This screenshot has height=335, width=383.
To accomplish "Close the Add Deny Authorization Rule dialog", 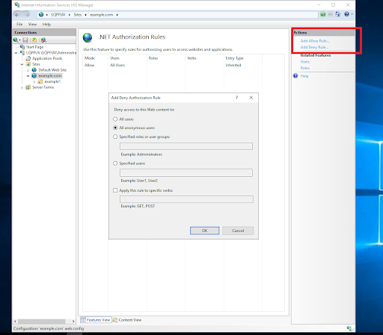I will coord(251,98).
